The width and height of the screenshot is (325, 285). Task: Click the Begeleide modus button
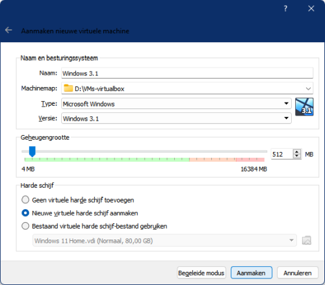(x=201, y=273)
